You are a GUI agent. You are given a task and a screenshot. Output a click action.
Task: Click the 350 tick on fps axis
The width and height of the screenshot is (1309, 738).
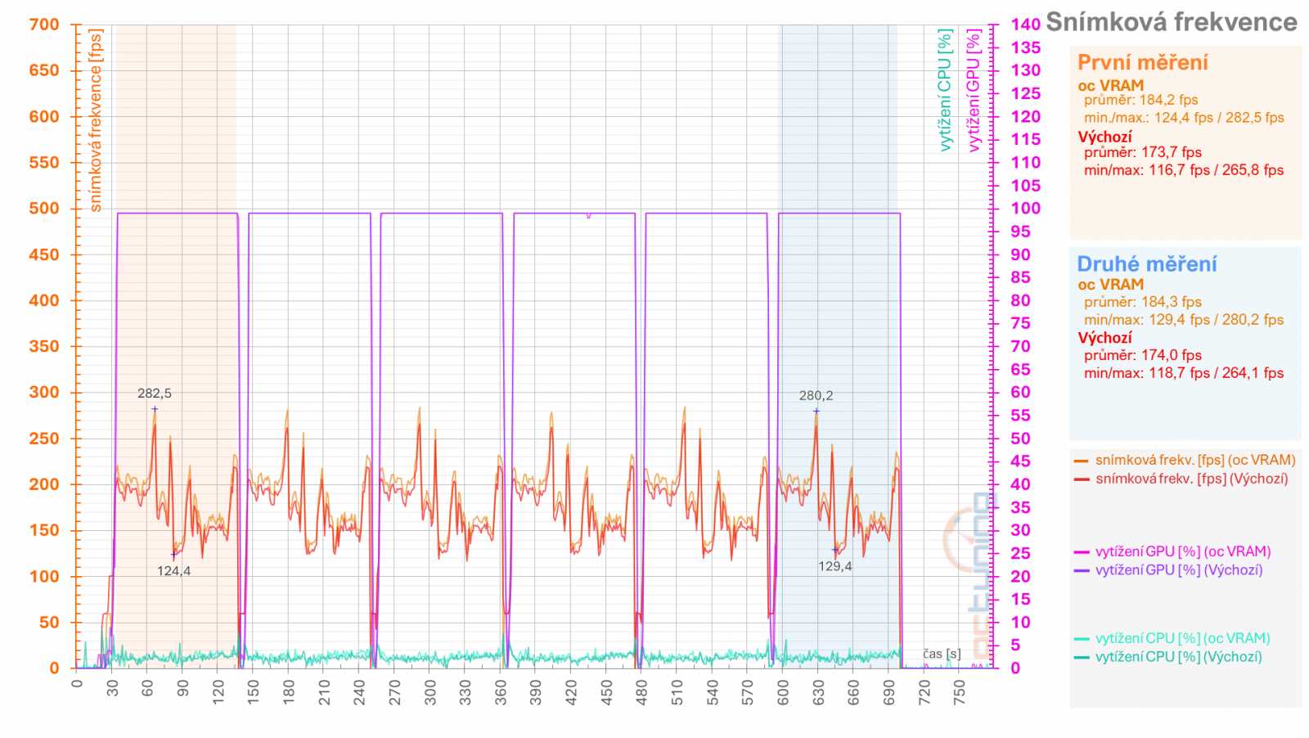point(44,346)
